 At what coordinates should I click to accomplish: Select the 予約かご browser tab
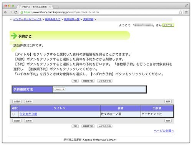pos(34,7)
